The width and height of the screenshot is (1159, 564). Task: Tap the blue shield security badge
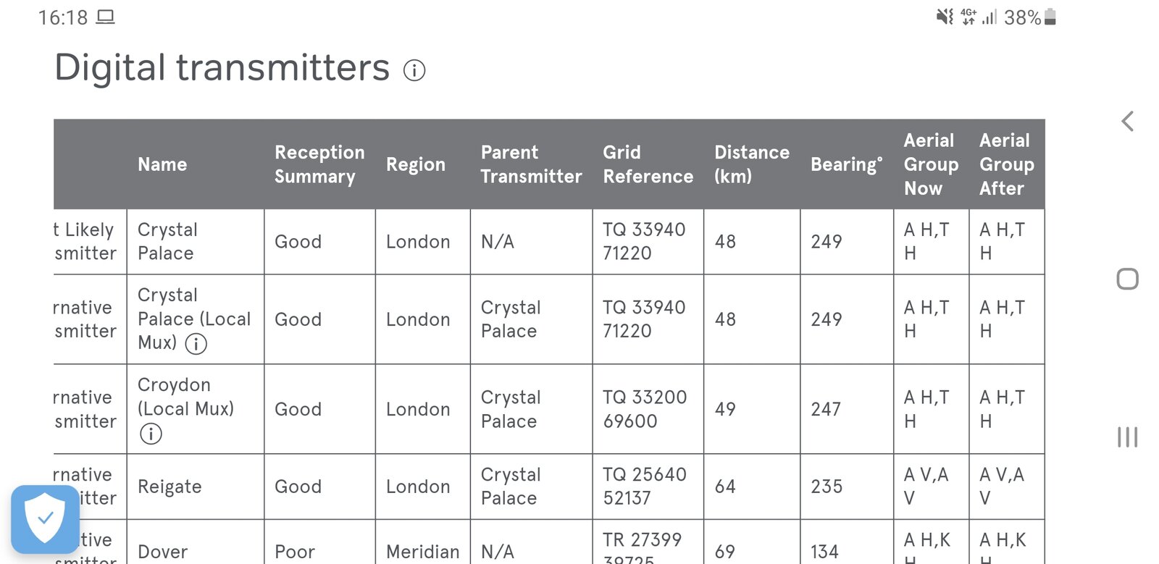tap(45, 518)
